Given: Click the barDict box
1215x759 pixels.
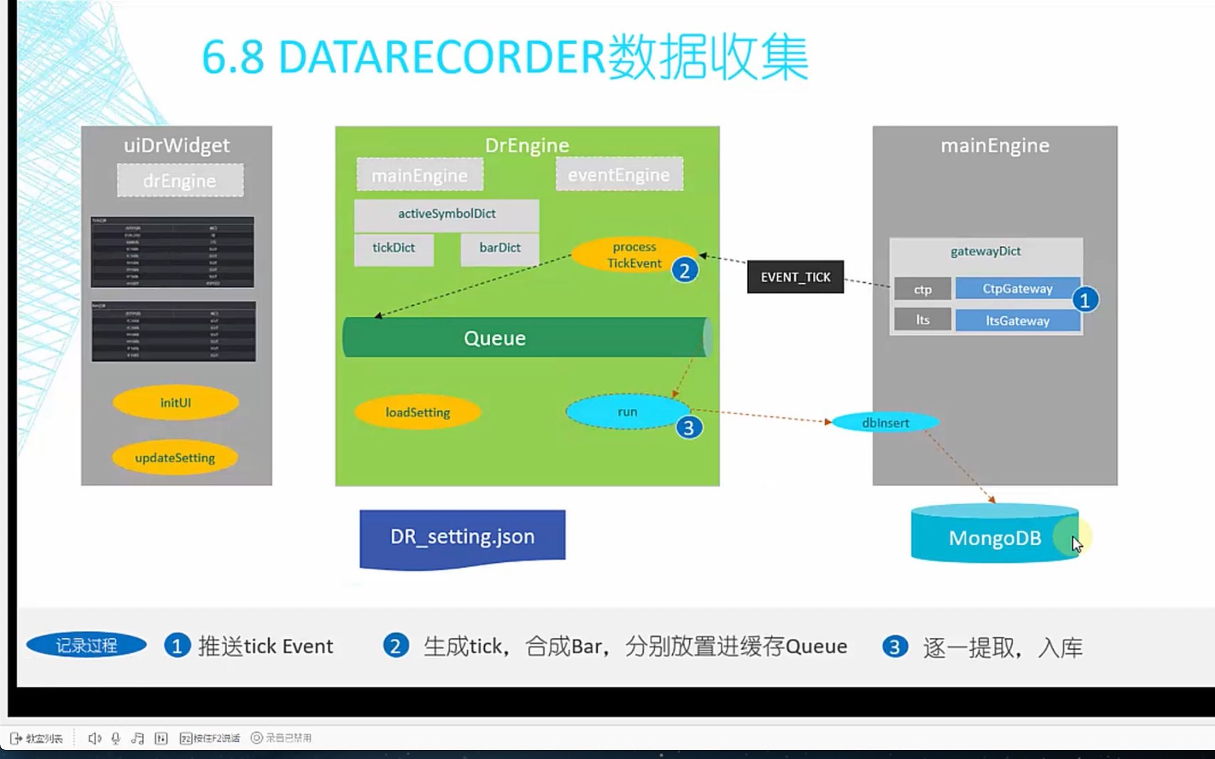Looking at the screenshot, I should [500, 249].
